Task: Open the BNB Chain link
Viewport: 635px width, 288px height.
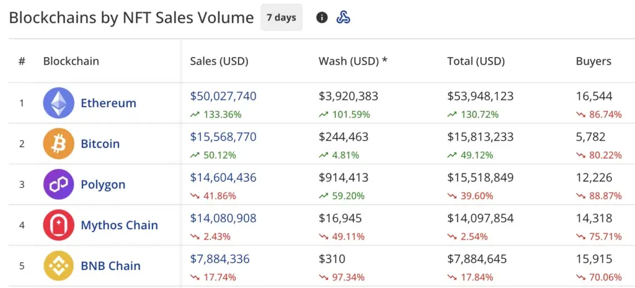Action: coord(110,266)
